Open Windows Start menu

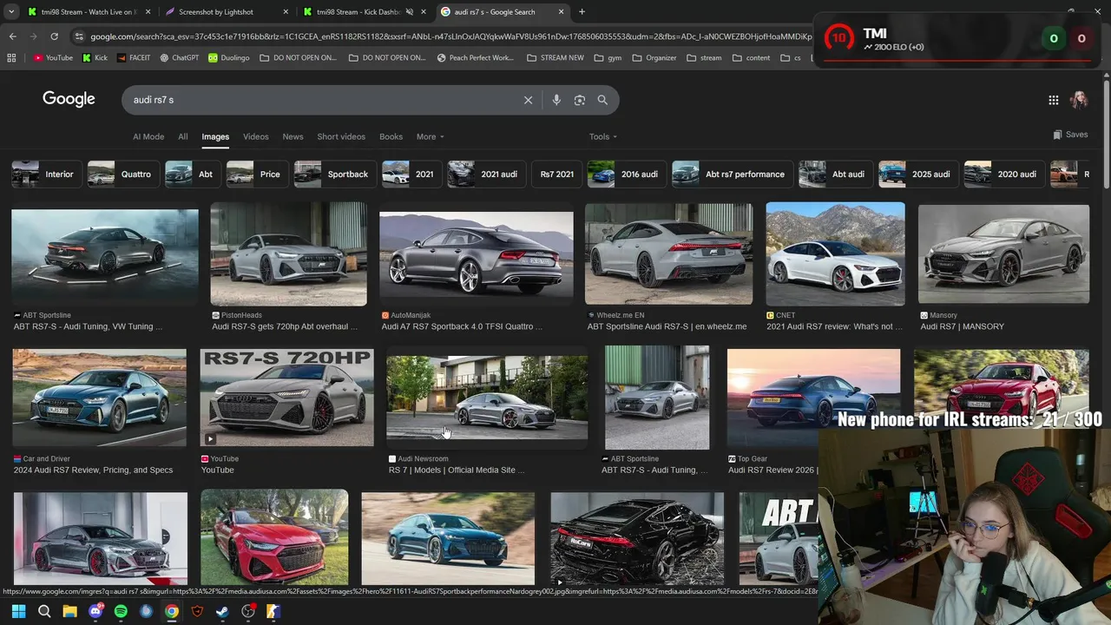18,611
